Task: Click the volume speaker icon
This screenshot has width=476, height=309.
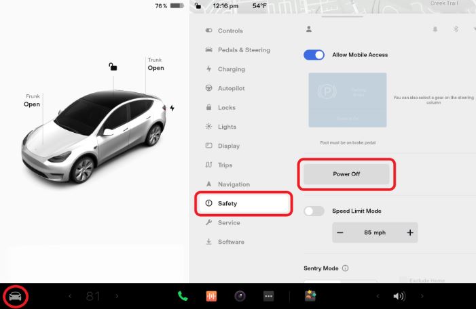Action: 399,296
